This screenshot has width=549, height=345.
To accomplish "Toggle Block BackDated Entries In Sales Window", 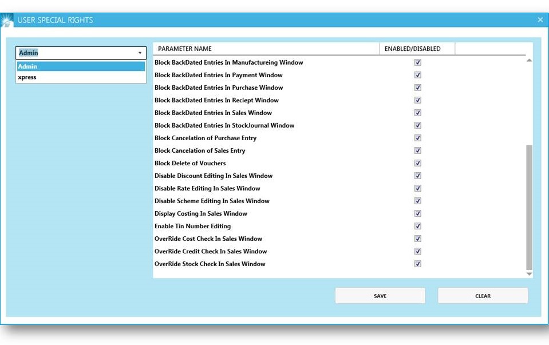I will pos(417,112).
